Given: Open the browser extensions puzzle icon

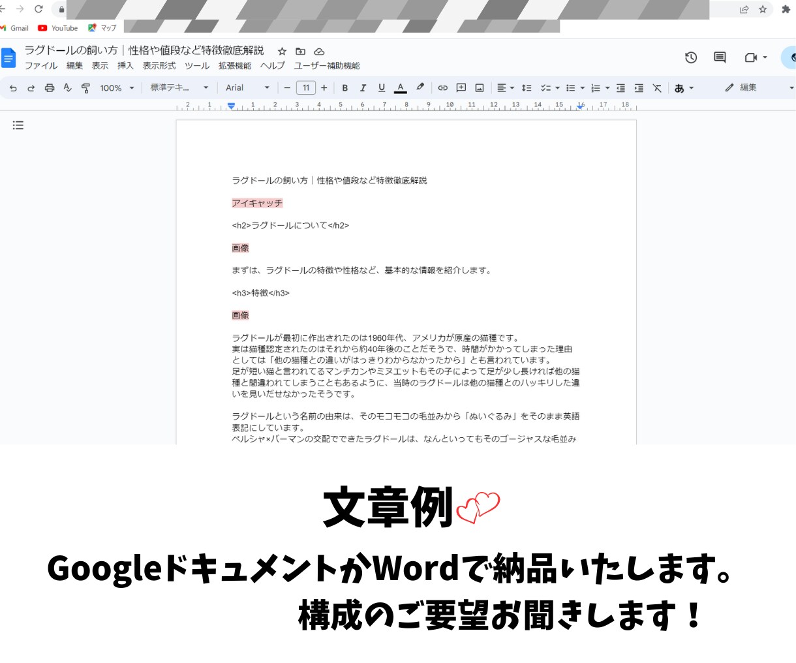Looking at the screenshot, I should click(786, 9).
